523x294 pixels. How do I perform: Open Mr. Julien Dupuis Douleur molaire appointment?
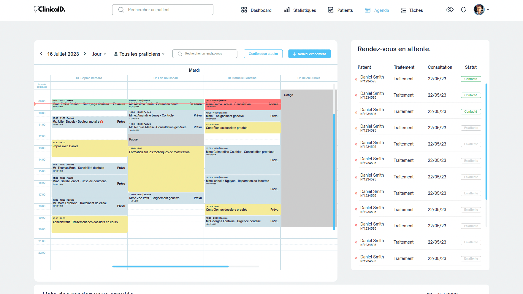[x=89, y=122]
